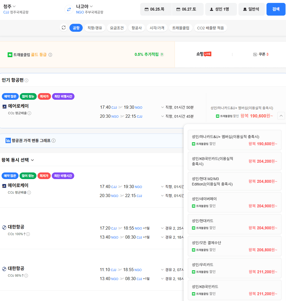Click CO2 평균배출 info icon in popular flight
286x301 pixels.
(x=29, y=113)
